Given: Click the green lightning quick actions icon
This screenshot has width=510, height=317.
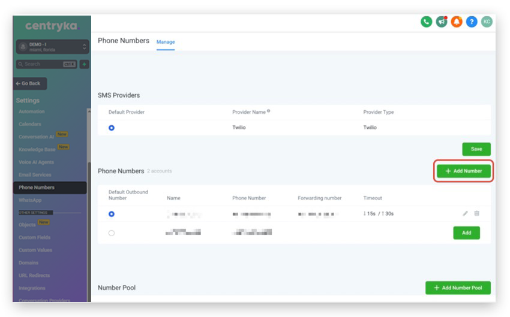Looking at the screenshot, I should click(x=84, y=64).
